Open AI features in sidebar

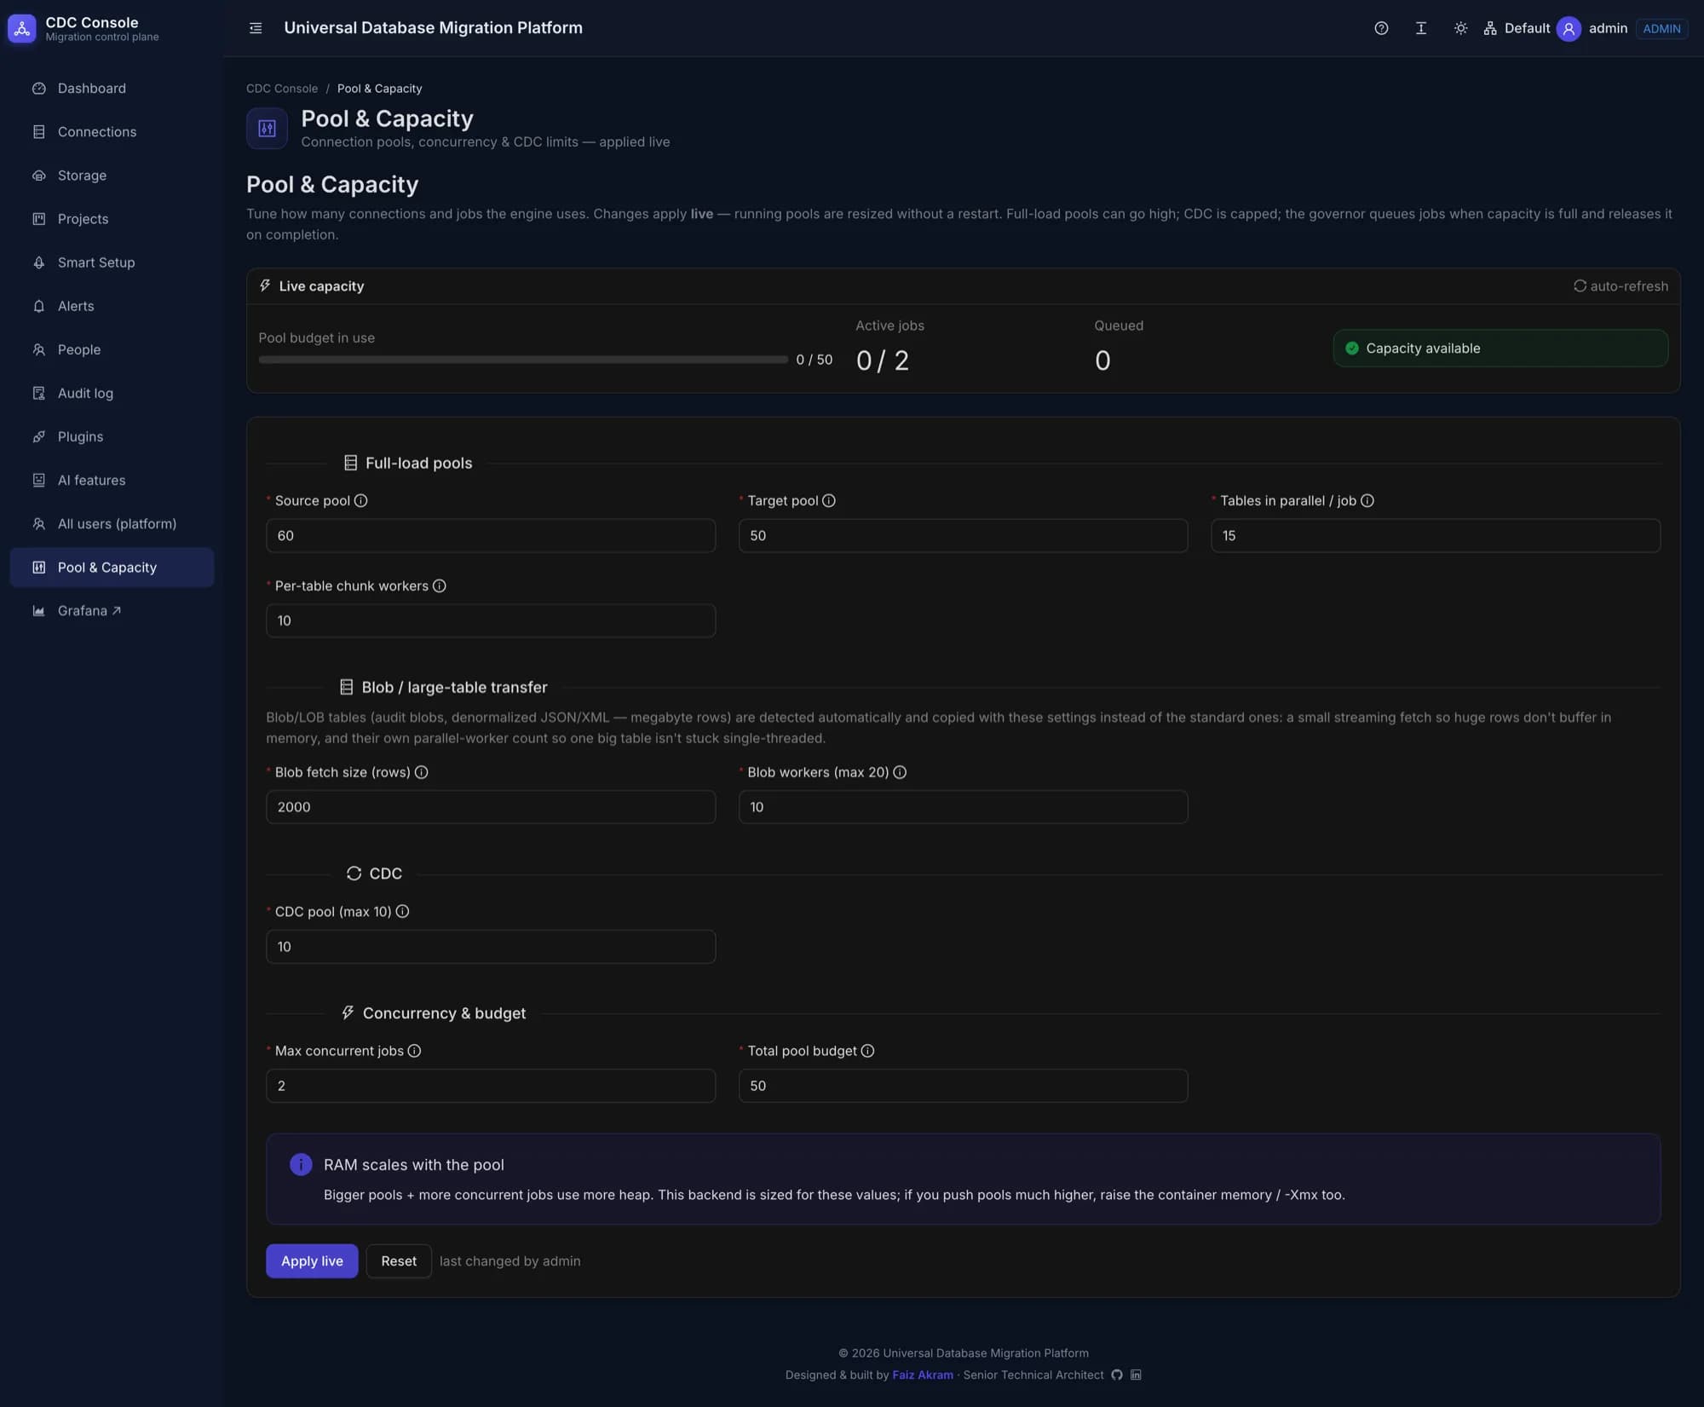coord(112,480)
